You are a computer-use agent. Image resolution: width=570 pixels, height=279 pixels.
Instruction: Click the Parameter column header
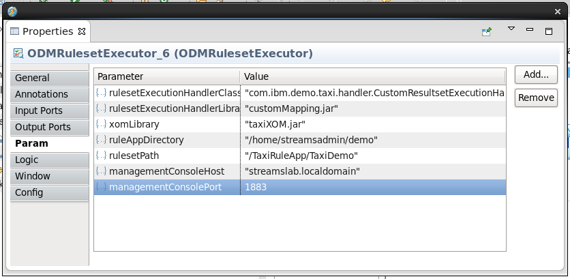tap(167, 76)
